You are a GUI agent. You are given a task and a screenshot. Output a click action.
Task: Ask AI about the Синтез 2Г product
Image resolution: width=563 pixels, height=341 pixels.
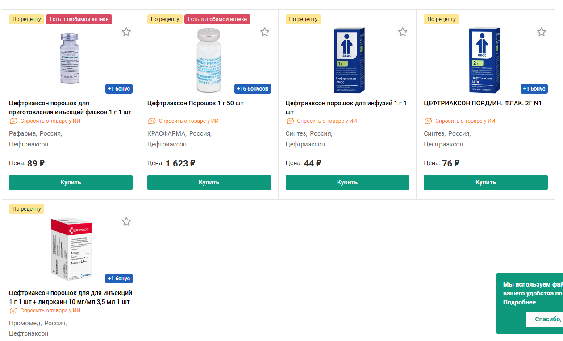pyautogui.click(x=465, y=121)
